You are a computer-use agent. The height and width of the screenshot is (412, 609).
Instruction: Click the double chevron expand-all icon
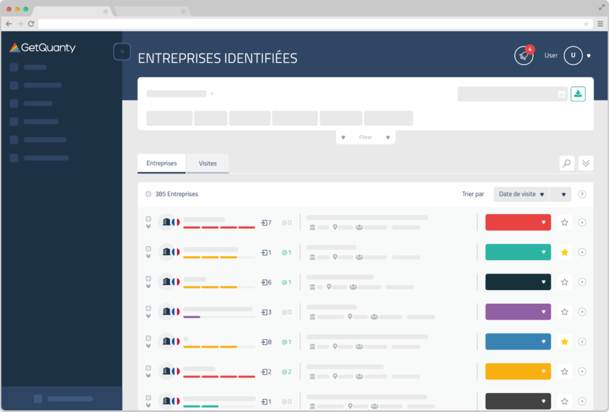[x=586, y=163]
